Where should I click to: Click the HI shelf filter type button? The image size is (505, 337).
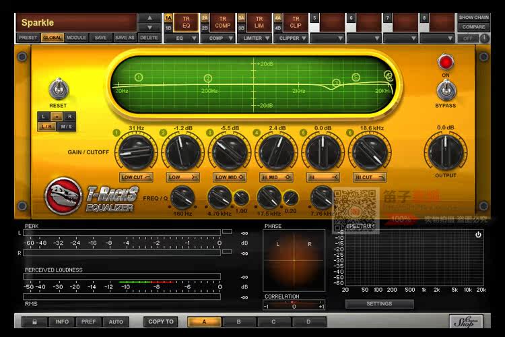click(x=323, y=177)
